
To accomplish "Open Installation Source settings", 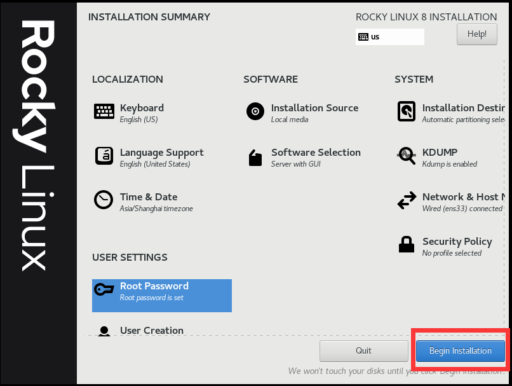I will click(x=314, y=108).
